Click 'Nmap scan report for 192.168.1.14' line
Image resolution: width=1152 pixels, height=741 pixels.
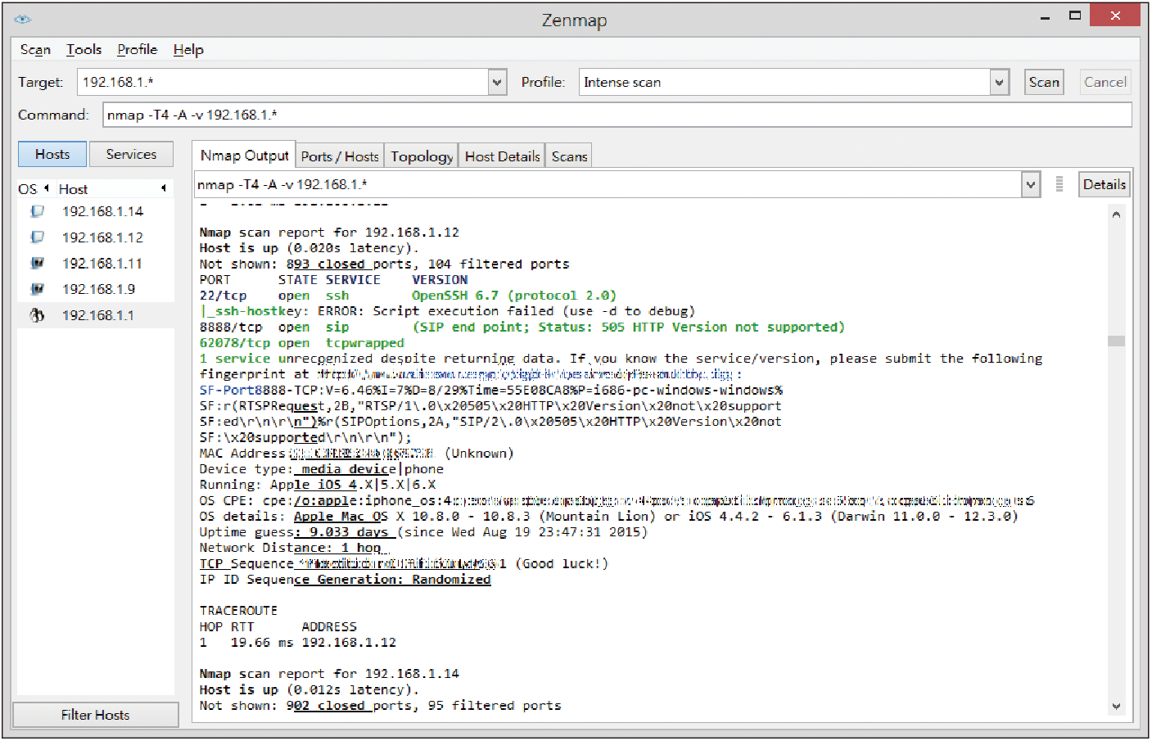pos(329,674)
